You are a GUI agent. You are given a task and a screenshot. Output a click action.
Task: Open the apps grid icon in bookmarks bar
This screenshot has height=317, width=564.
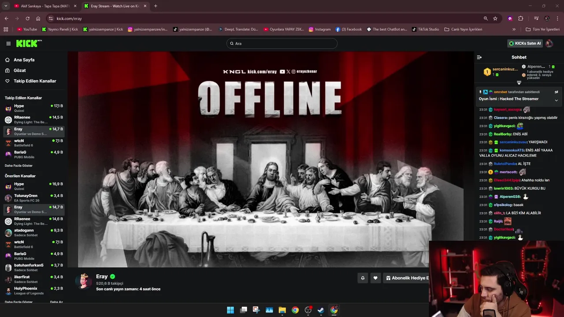(6, 29)
